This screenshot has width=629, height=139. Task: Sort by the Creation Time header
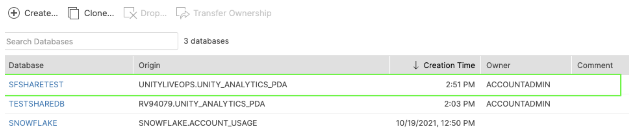point(449,65)
